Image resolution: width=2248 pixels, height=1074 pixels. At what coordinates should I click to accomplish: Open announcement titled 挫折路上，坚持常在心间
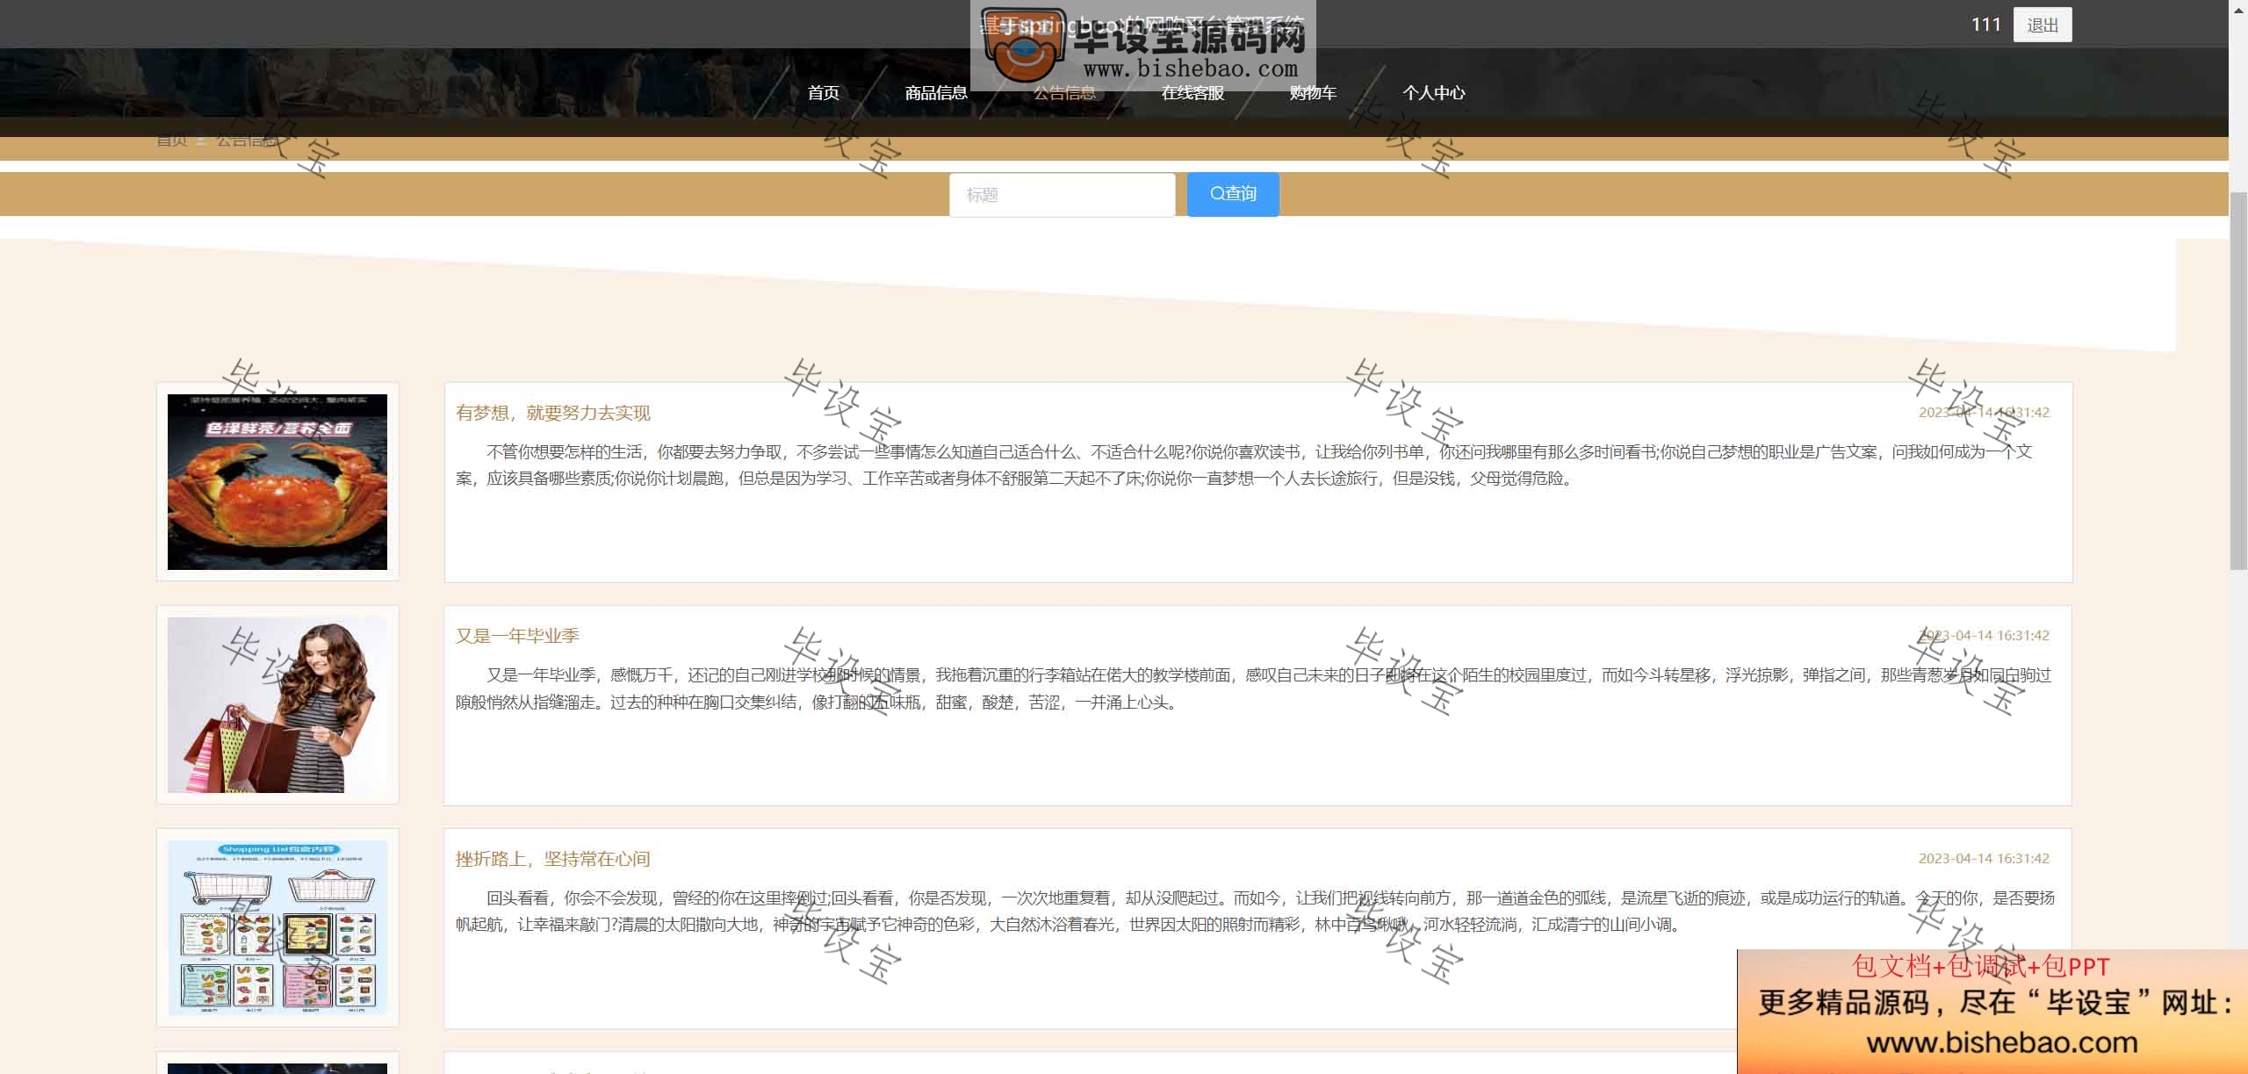click(x=552, y=859)
